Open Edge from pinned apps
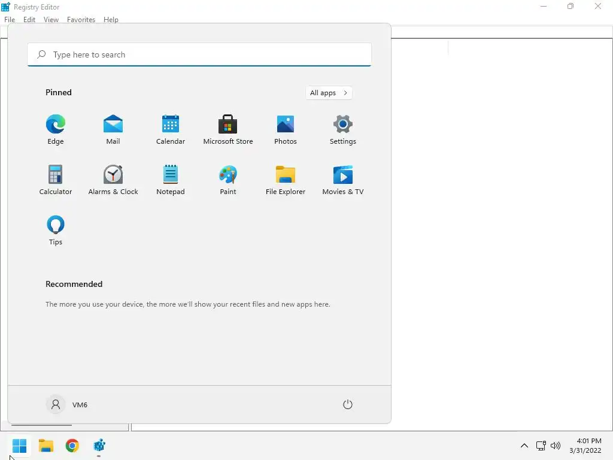 (x=56, y=130)
